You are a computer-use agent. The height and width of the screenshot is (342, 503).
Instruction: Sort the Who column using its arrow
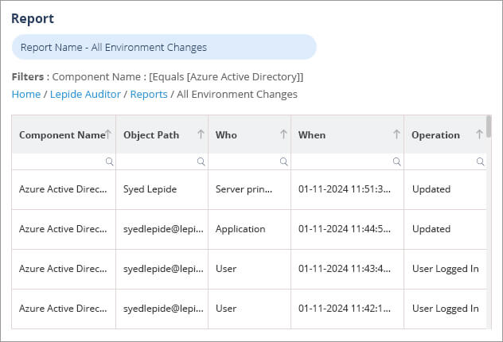[x=283, y=134]
